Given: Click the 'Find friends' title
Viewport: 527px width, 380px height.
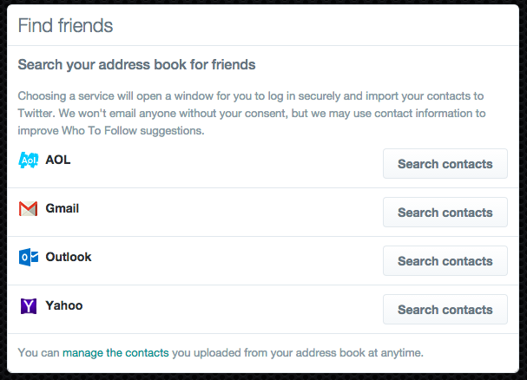Looking at the screenshot, I should (x=65, y=25).
